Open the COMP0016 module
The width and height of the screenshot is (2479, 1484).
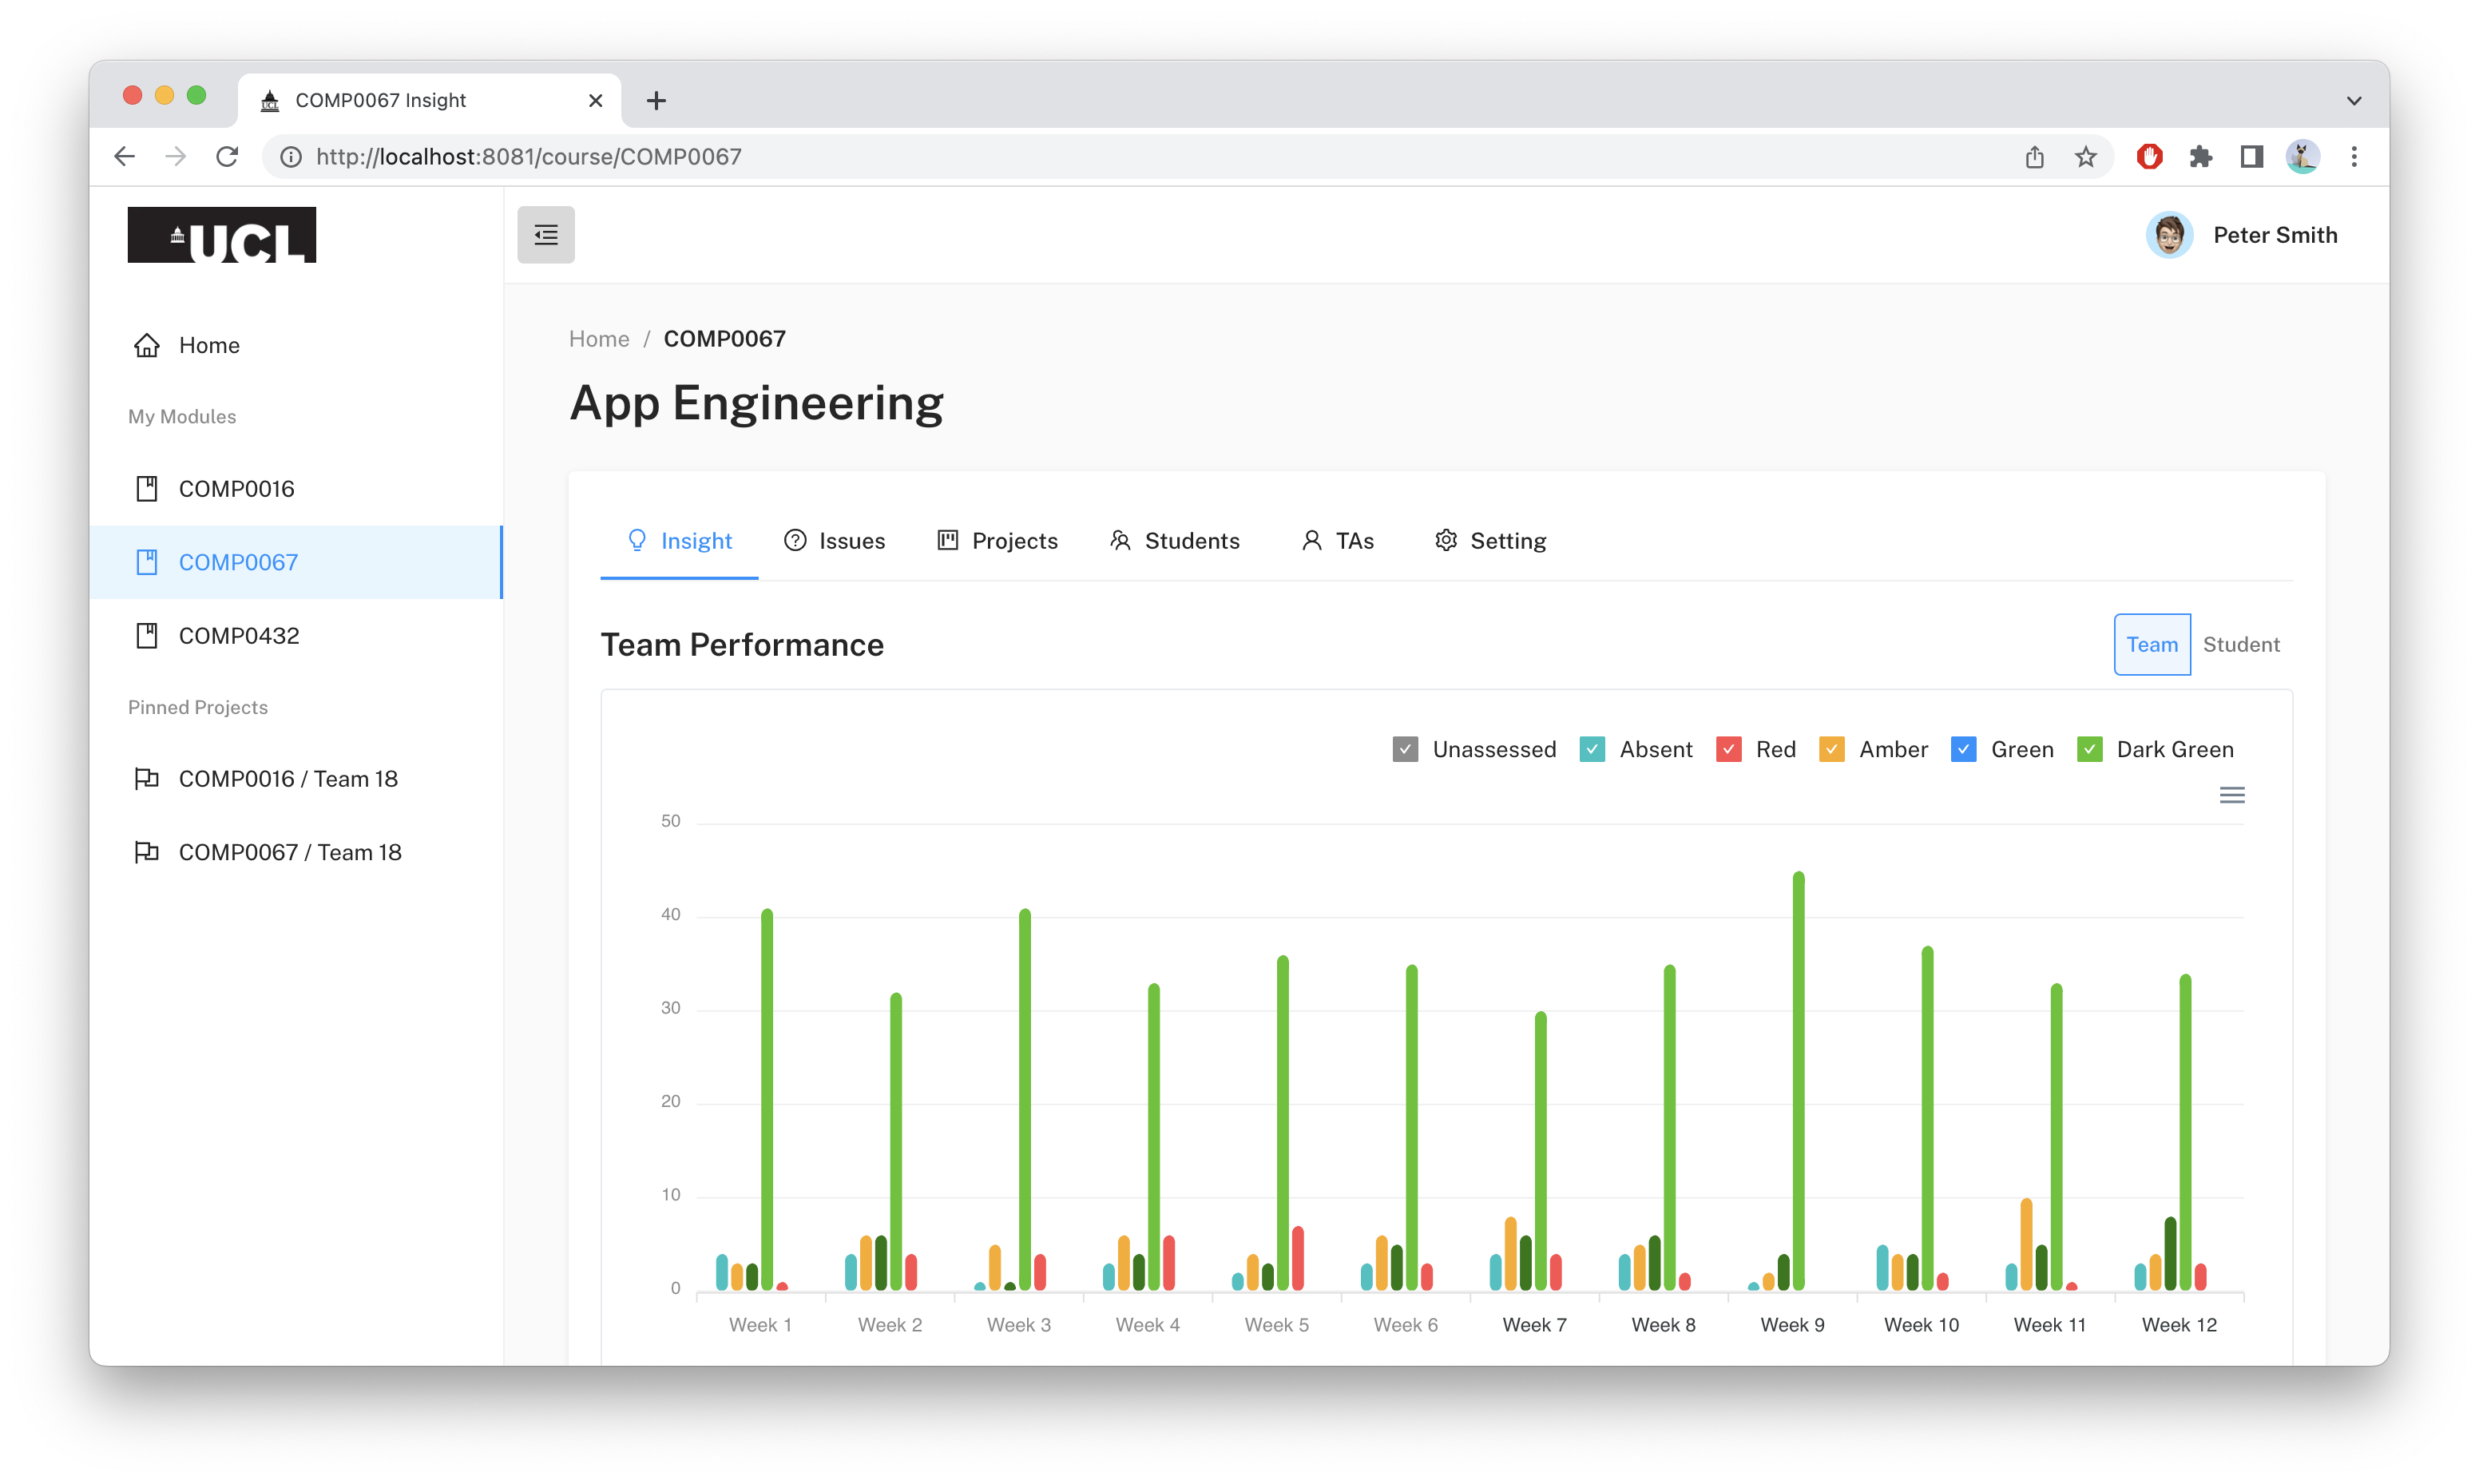[295, 489]
